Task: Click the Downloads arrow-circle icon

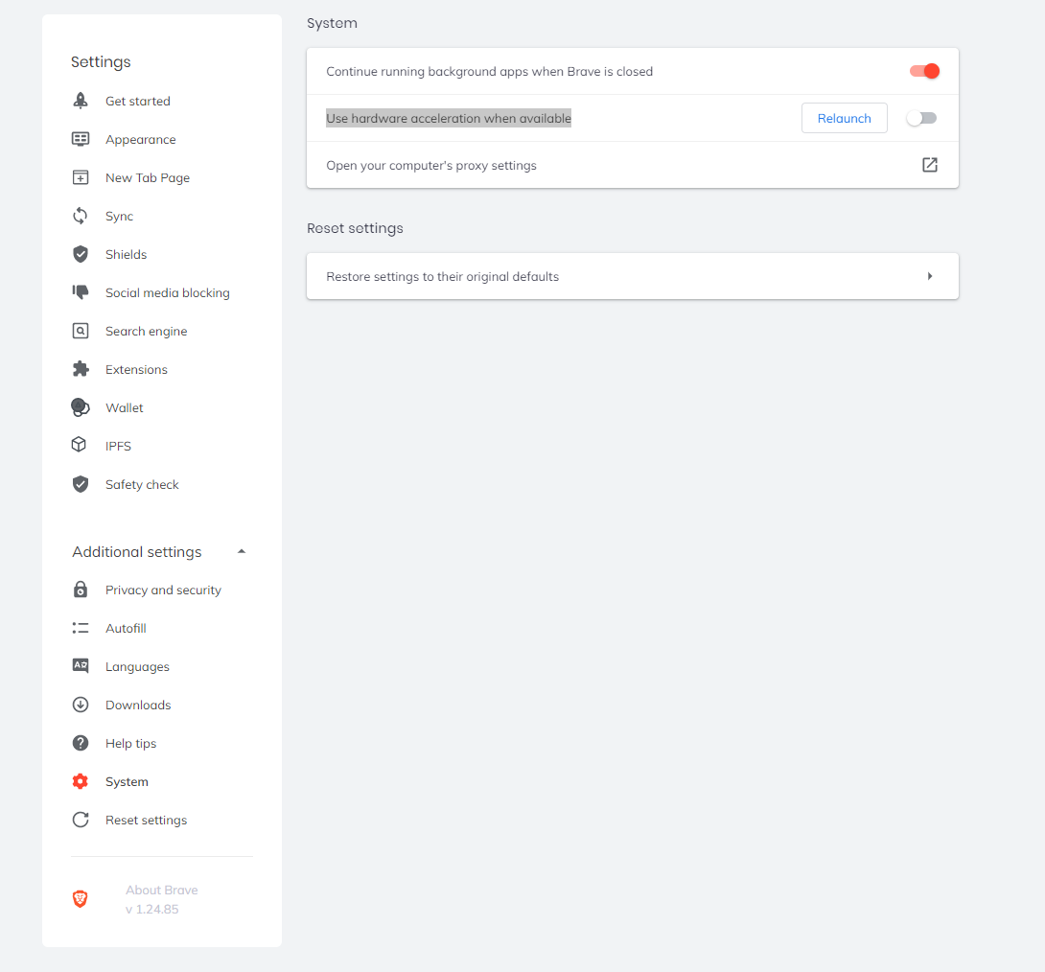Action: [x=80, y=705]
